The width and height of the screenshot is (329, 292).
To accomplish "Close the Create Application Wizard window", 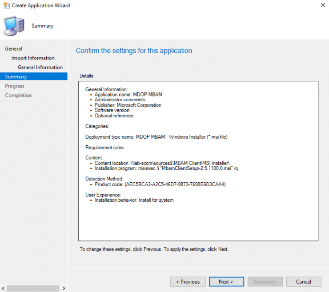I will click(x=322, y=5).
